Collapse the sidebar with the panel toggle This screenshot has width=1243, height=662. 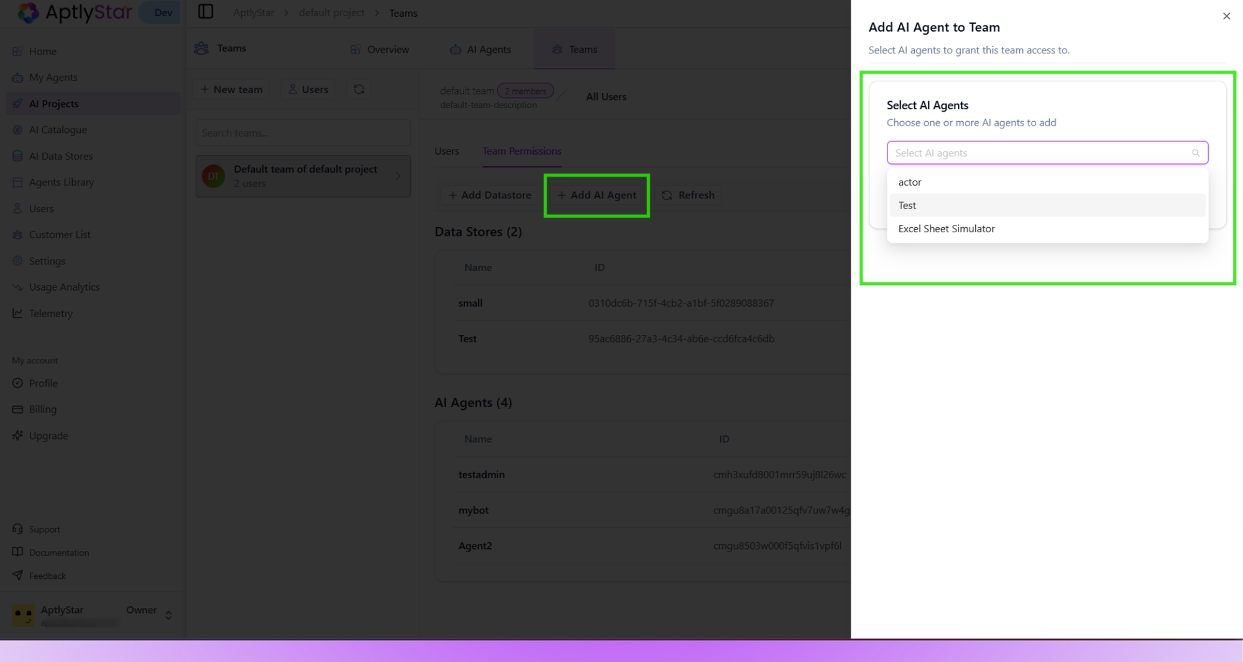pyautogui.click(x=205, y=11)
